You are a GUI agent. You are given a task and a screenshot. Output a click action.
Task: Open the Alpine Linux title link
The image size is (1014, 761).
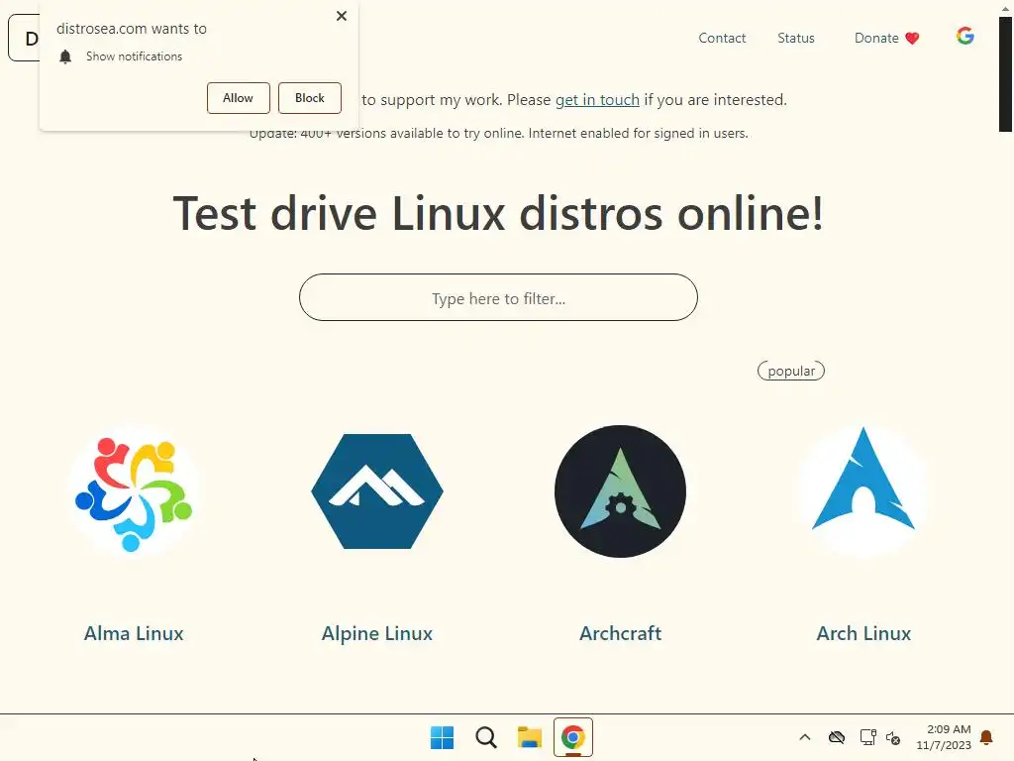tap(377, 633)
